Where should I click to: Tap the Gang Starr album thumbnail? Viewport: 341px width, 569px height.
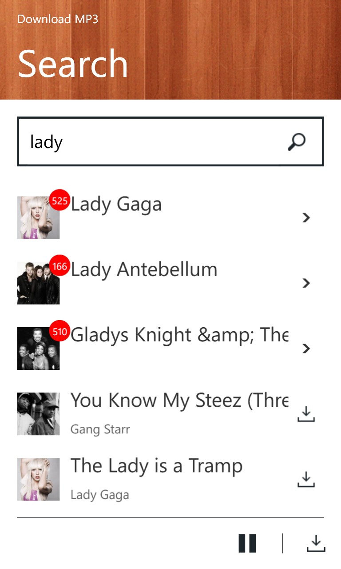point(38,414)
